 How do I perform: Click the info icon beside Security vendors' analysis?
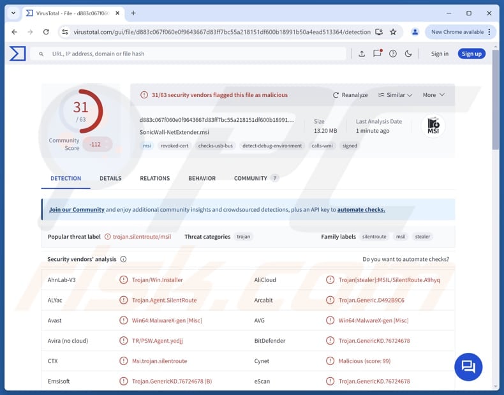point(123,259)
